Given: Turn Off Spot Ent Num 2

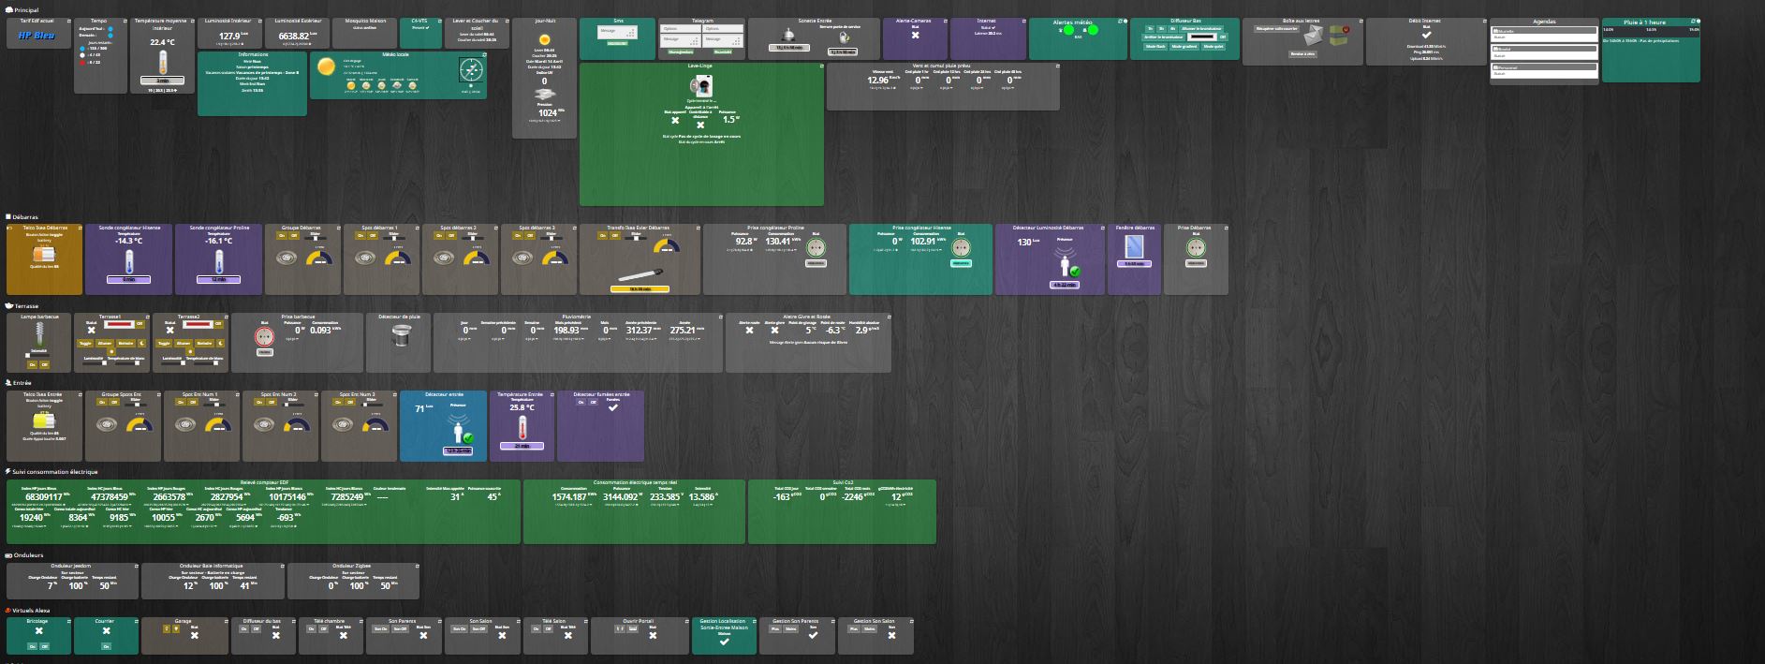Looking at the screenshot, I should pos(272,403).
